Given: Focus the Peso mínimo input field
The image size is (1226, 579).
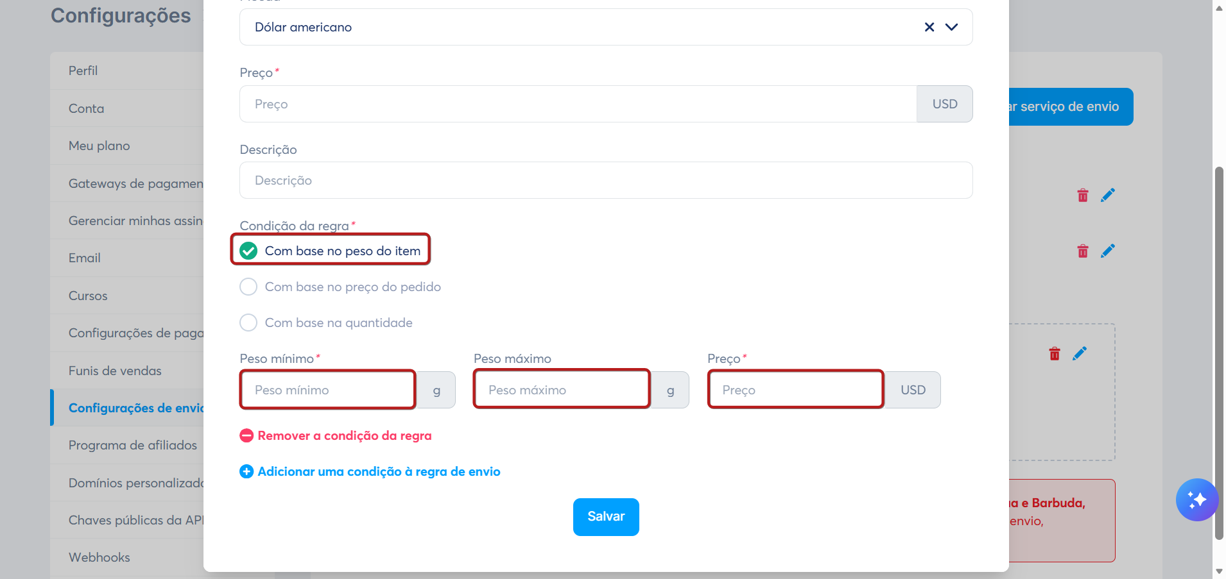Looking at the screenshot, I should coord(328,390).
